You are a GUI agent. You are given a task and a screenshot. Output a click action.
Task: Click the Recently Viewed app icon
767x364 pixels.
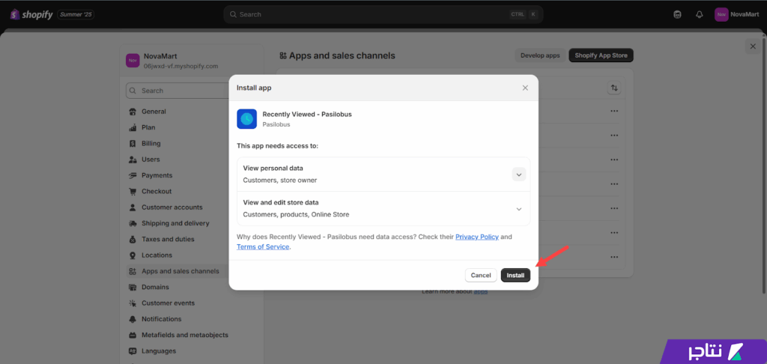(246, 119)
